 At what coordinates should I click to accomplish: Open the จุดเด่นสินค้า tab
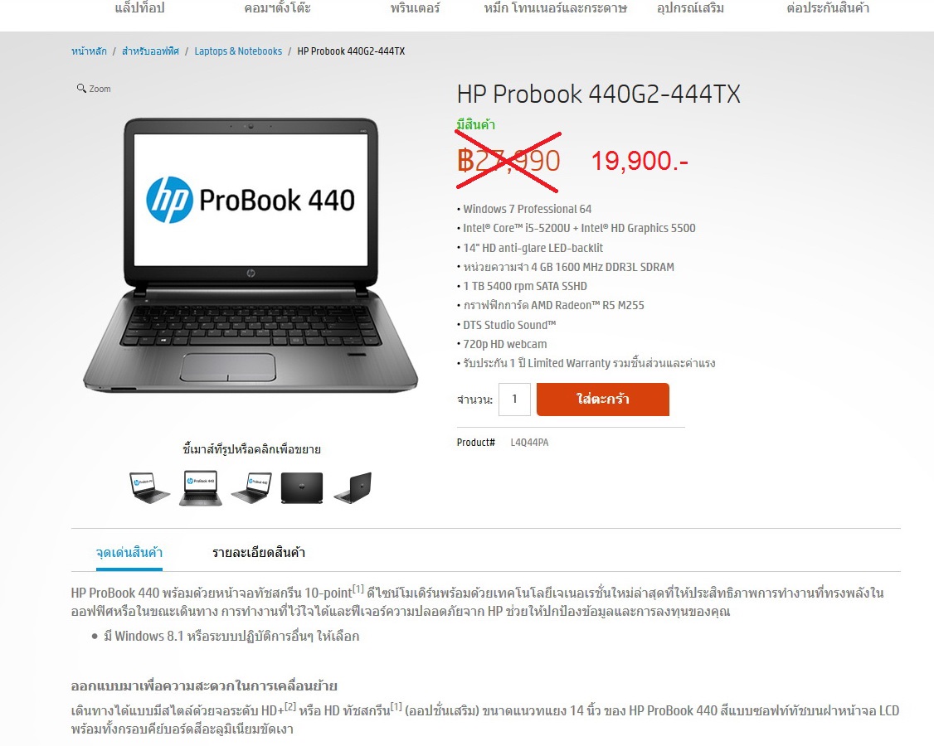[x=129, y=553]
